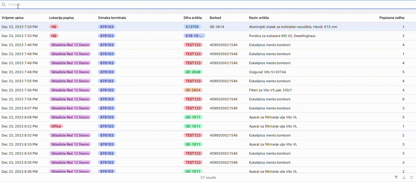Click the reset/refresh arrow icon
Image resolution: width=416 pixels, height=182 pixels.
(x=412, y=178)
